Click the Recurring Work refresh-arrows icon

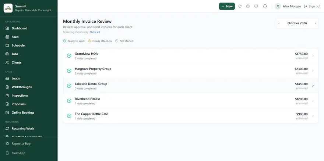(x=7, y=129)
